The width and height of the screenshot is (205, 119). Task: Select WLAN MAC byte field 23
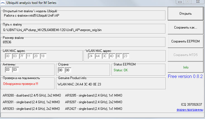point(126,56)
